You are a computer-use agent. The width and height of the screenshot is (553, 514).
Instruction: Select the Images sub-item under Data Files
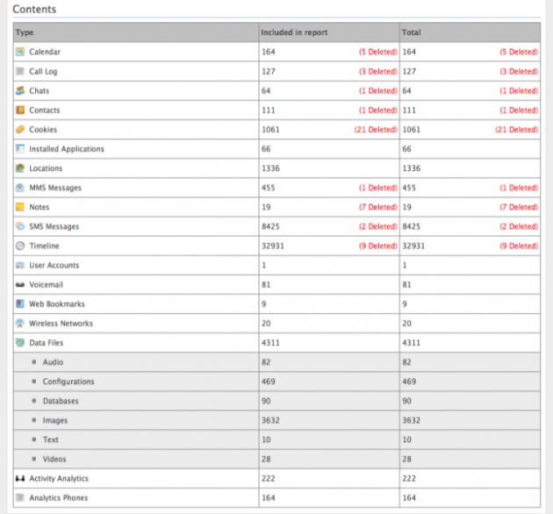[55, 420]
